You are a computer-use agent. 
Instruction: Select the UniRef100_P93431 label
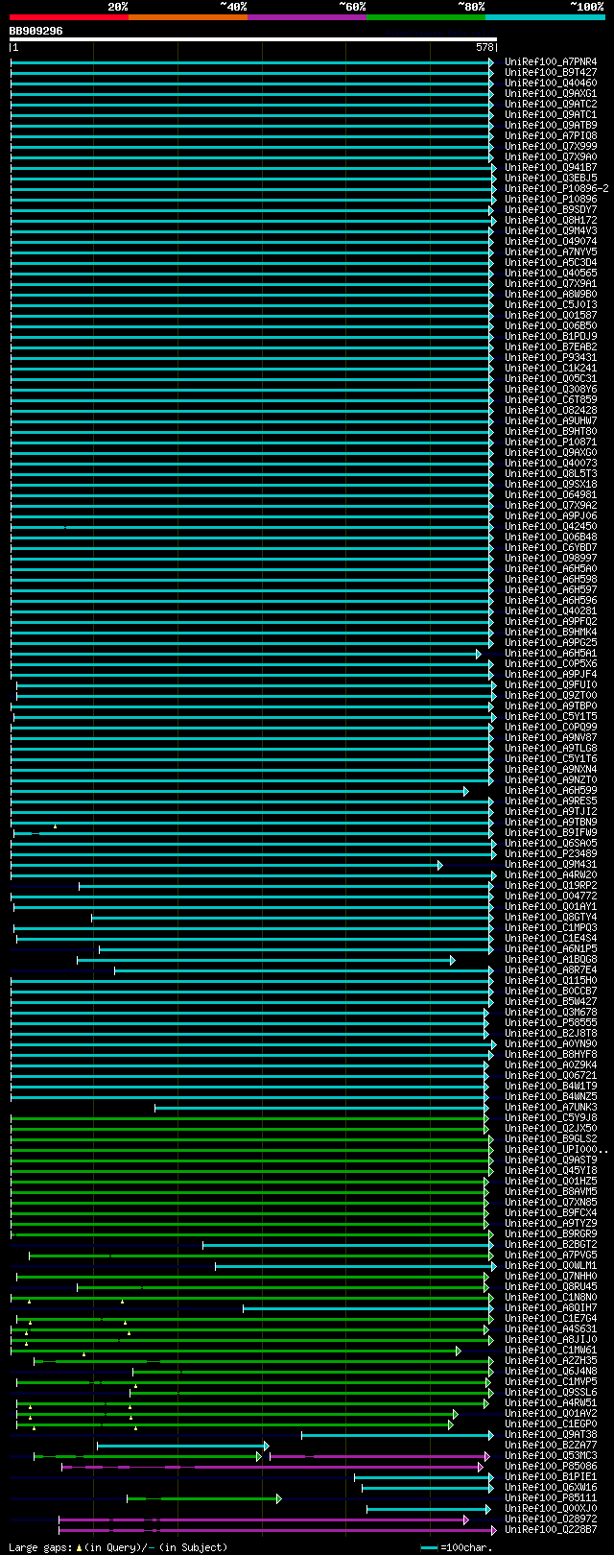551,358
